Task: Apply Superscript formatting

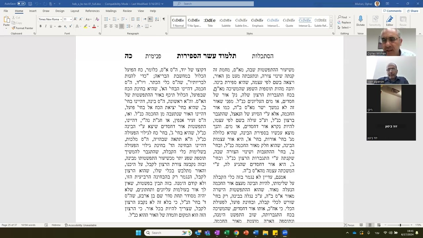Action: (x=70, y=26)
